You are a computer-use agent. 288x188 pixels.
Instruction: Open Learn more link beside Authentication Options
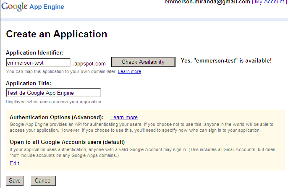[124, 117]
